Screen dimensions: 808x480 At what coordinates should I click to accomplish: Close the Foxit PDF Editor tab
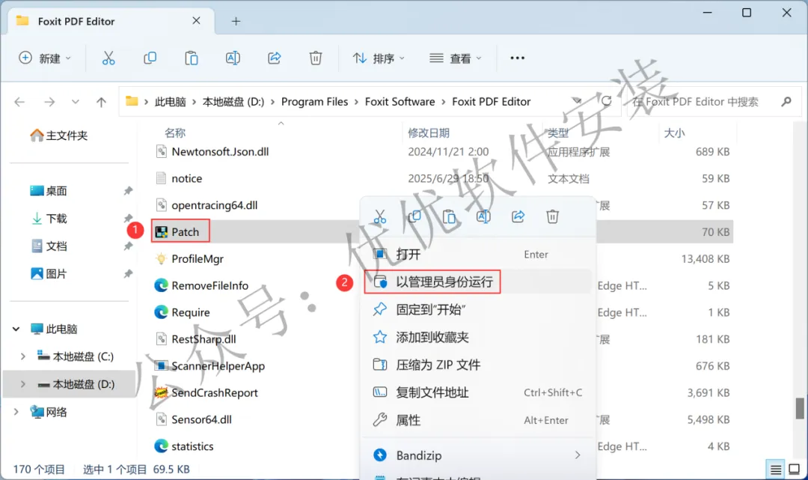click(196, 21)
